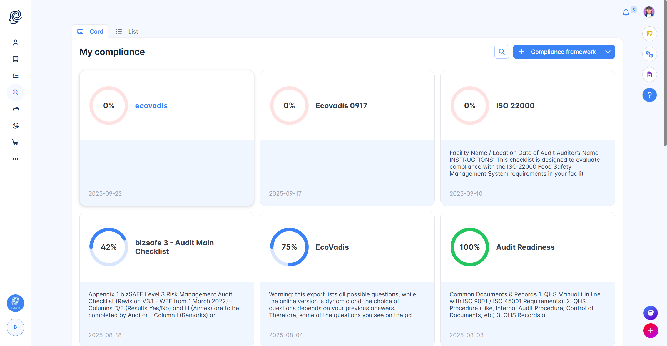This screenshot has width=667, height=346.
Task: Click the red plus floating button
Action: pos(650,330)
